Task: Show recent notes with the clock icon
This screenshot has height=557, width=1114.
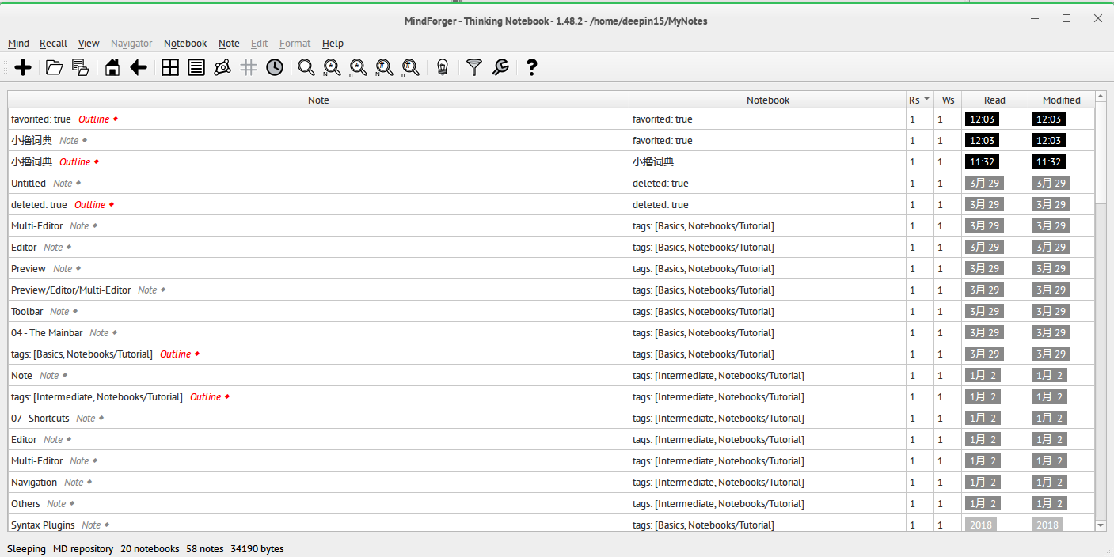Action: [275, 68]
